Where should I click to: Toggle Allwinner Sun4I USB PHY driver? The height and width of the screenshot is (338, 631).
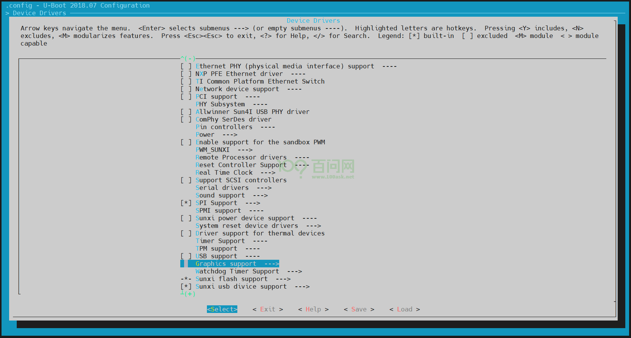[x=186, y=112]
